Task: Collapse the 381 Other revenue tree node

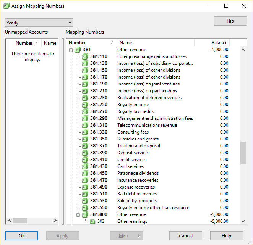Action: point(71,50)
